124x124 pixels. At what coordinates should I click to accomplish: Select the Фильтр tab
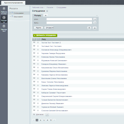point(38,15)
